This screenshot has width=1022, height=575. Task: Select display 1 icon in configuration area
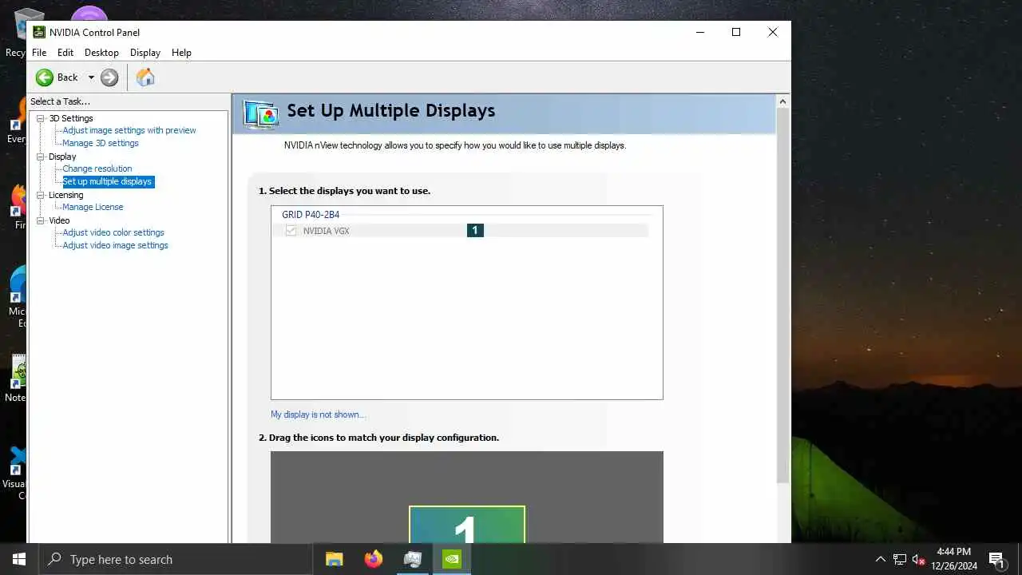(x=467, y=524)
